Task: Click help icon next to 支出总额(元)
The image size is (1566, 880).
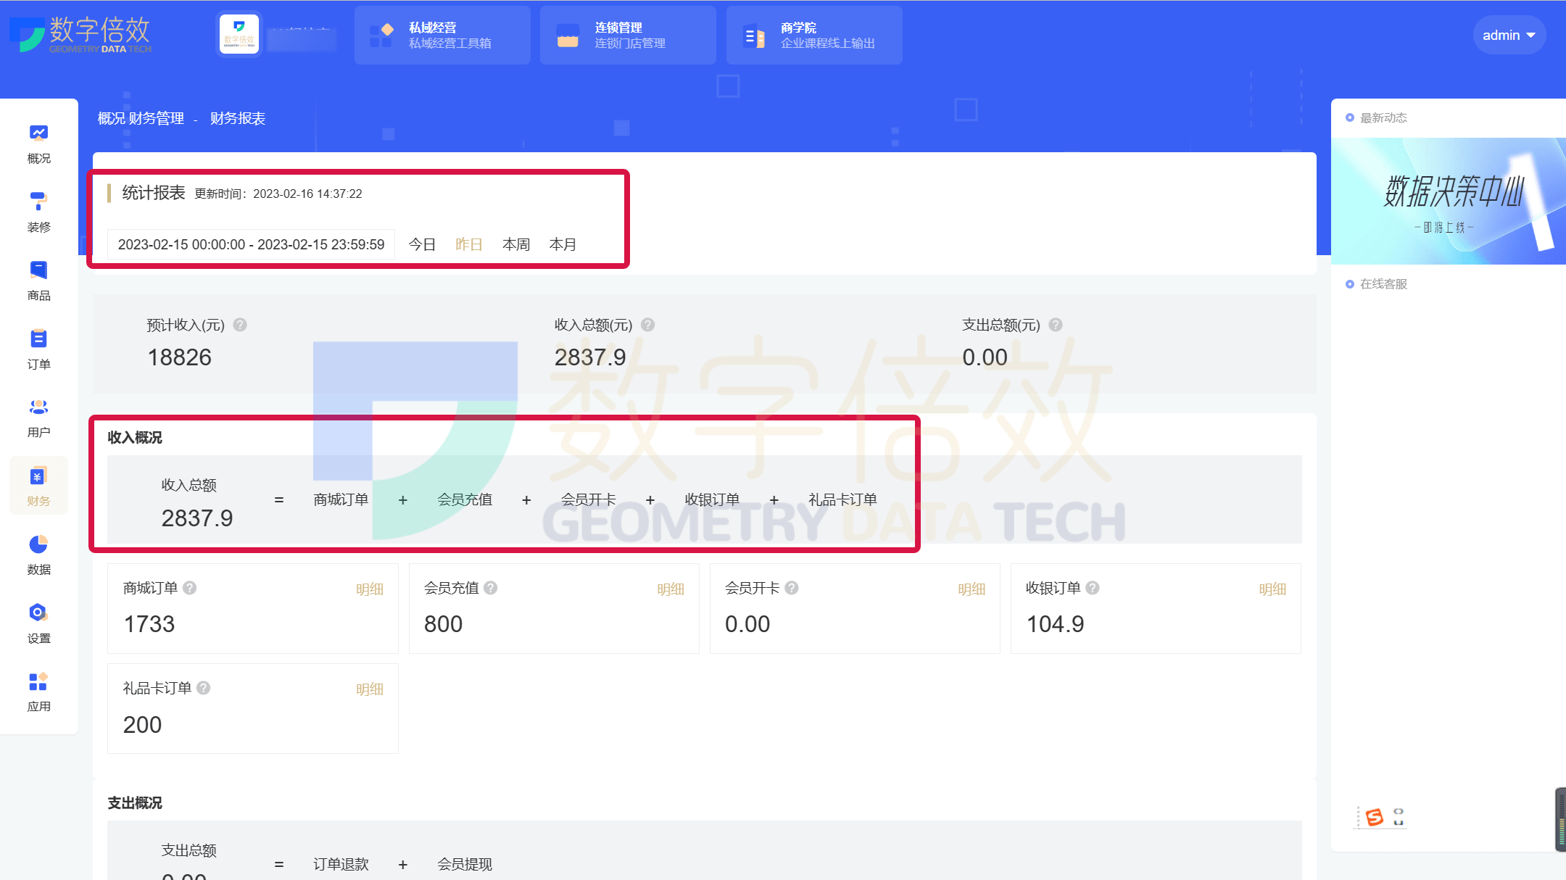Action: click(x=1056, y=325)
